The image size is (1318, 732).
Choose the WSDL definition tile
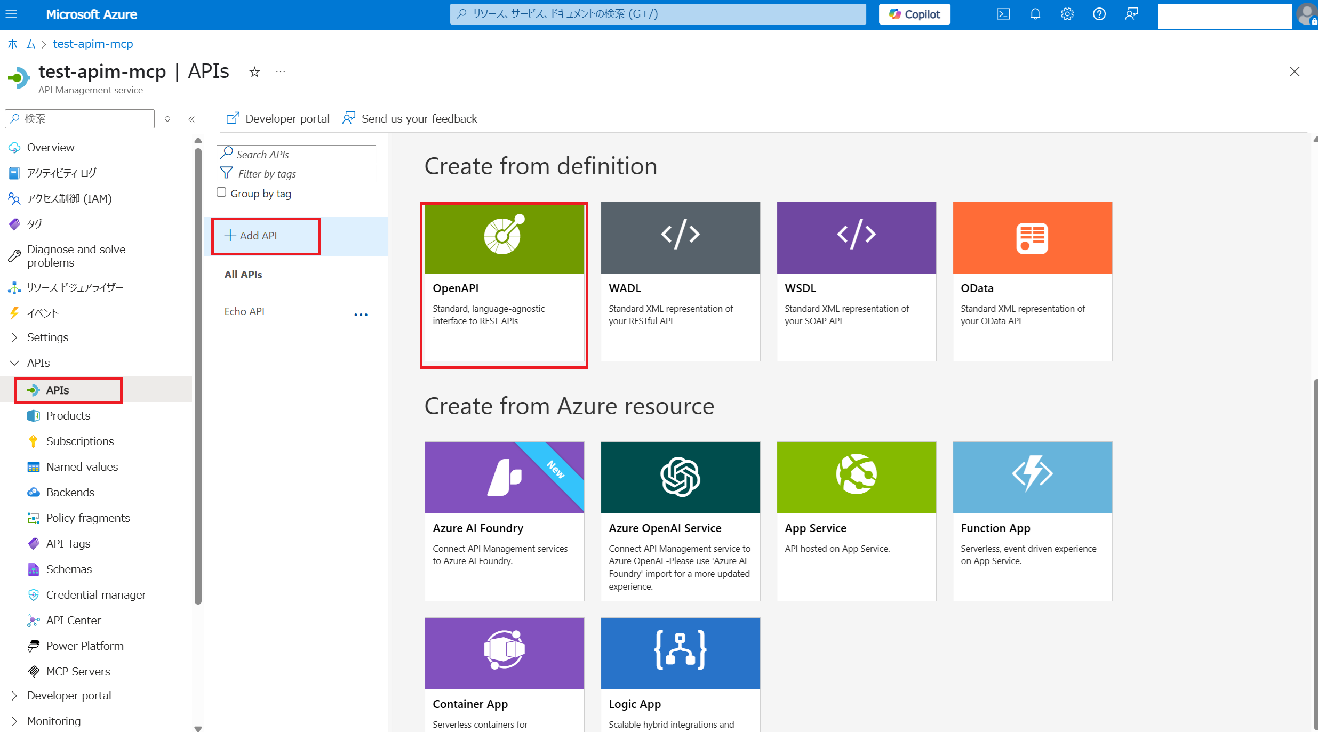pyautogui.click(x=856, y=281)
